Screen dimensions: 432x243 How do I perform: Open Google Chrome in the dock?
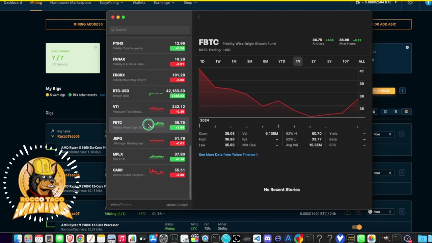[x=80, y=239]
